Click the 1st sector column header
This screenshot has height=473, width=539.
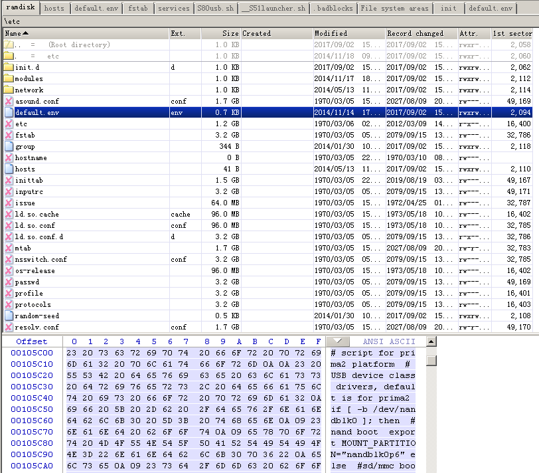pyautogui.click(x=512, y=33)
